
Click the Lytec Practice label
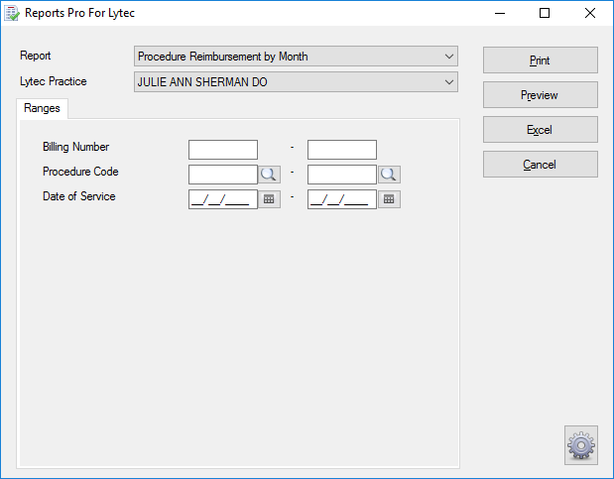point(54,81)
